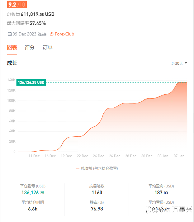This screenshot has width=194, height=222.
Task: Go to the 订单 tab
Action: (47, 48)
